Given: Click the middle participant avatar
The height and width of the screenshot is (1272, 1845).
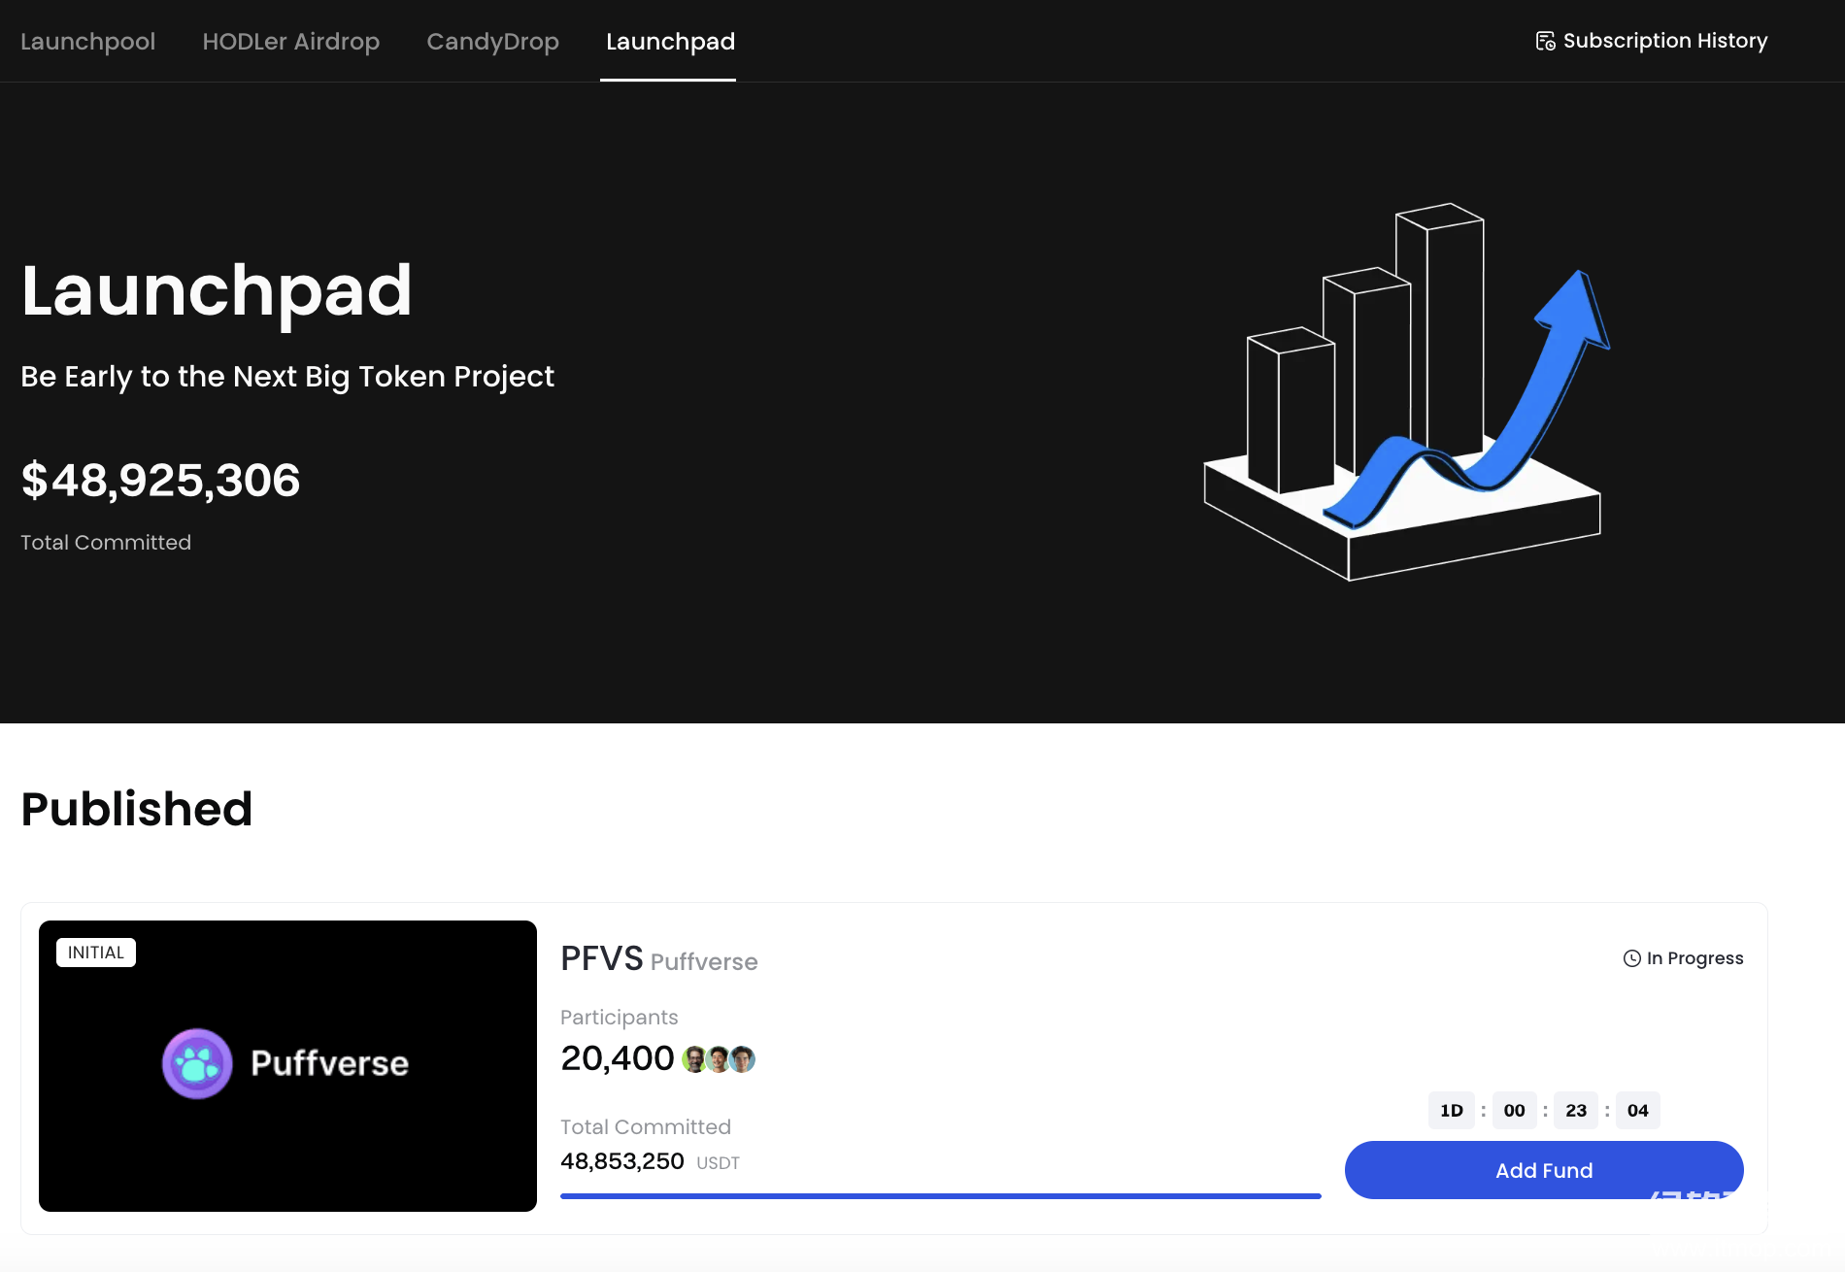Looking at the screenshot, I should pyautogui.click(x=719, y=1059).
